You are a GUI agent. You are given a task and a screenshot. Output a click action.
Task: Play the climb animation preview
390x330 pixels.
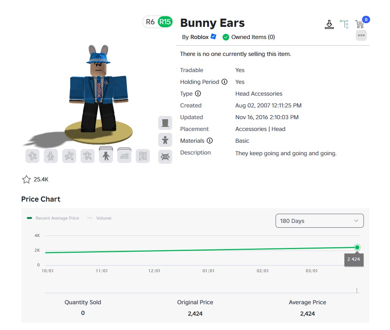click(143, 156)
